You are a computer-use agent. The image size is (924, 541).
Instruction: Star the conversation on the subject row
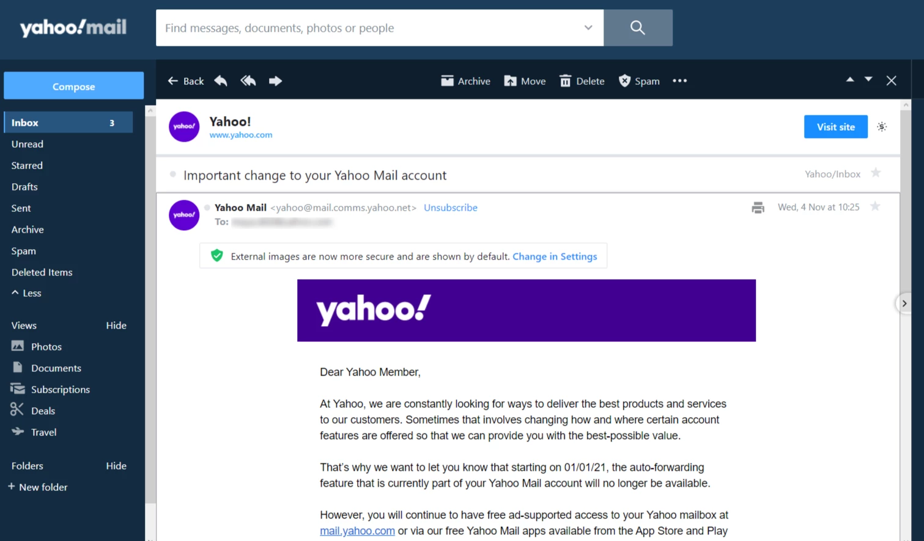tap(875, 174)
